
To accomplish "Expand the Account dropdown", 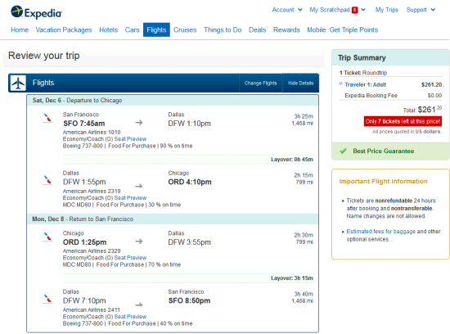I will [287, 10].
